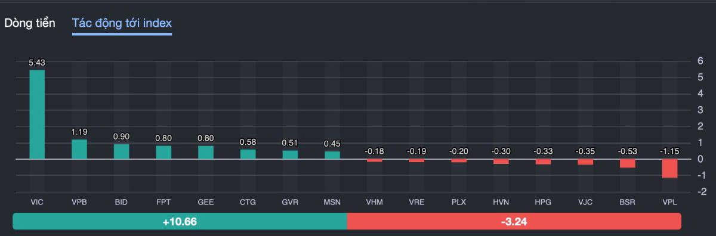
Task: Click the VPB ticker label
Action: click(x=79, y=203)
